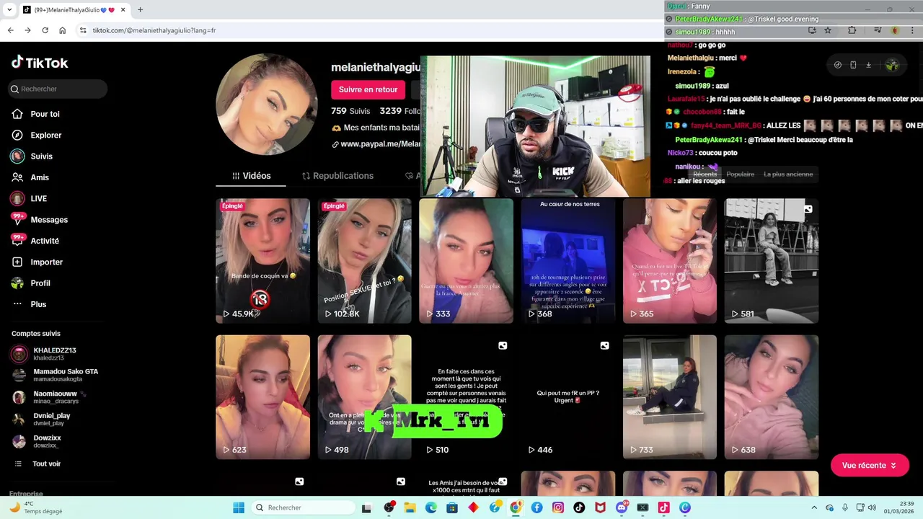Click the browser back arrow
Viewport: 923px width, 519px height.
tap(10, 30)
